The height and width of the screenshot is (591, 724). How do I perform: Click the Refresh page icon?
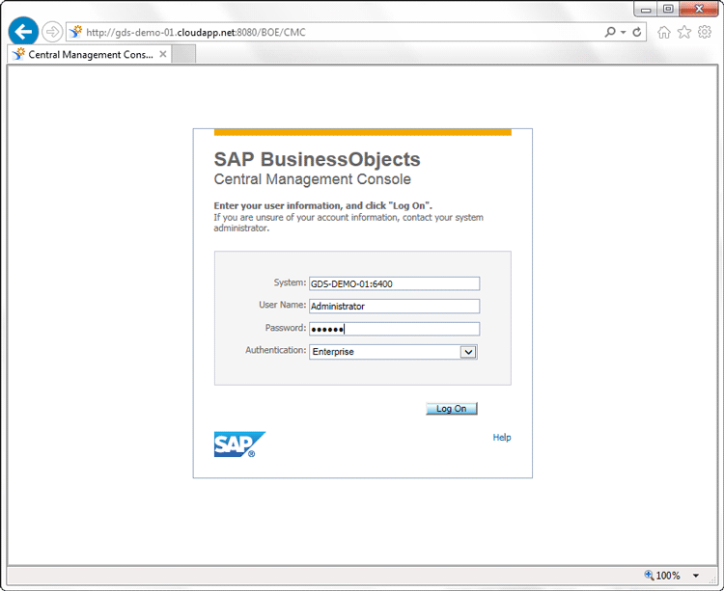point(637,32)
